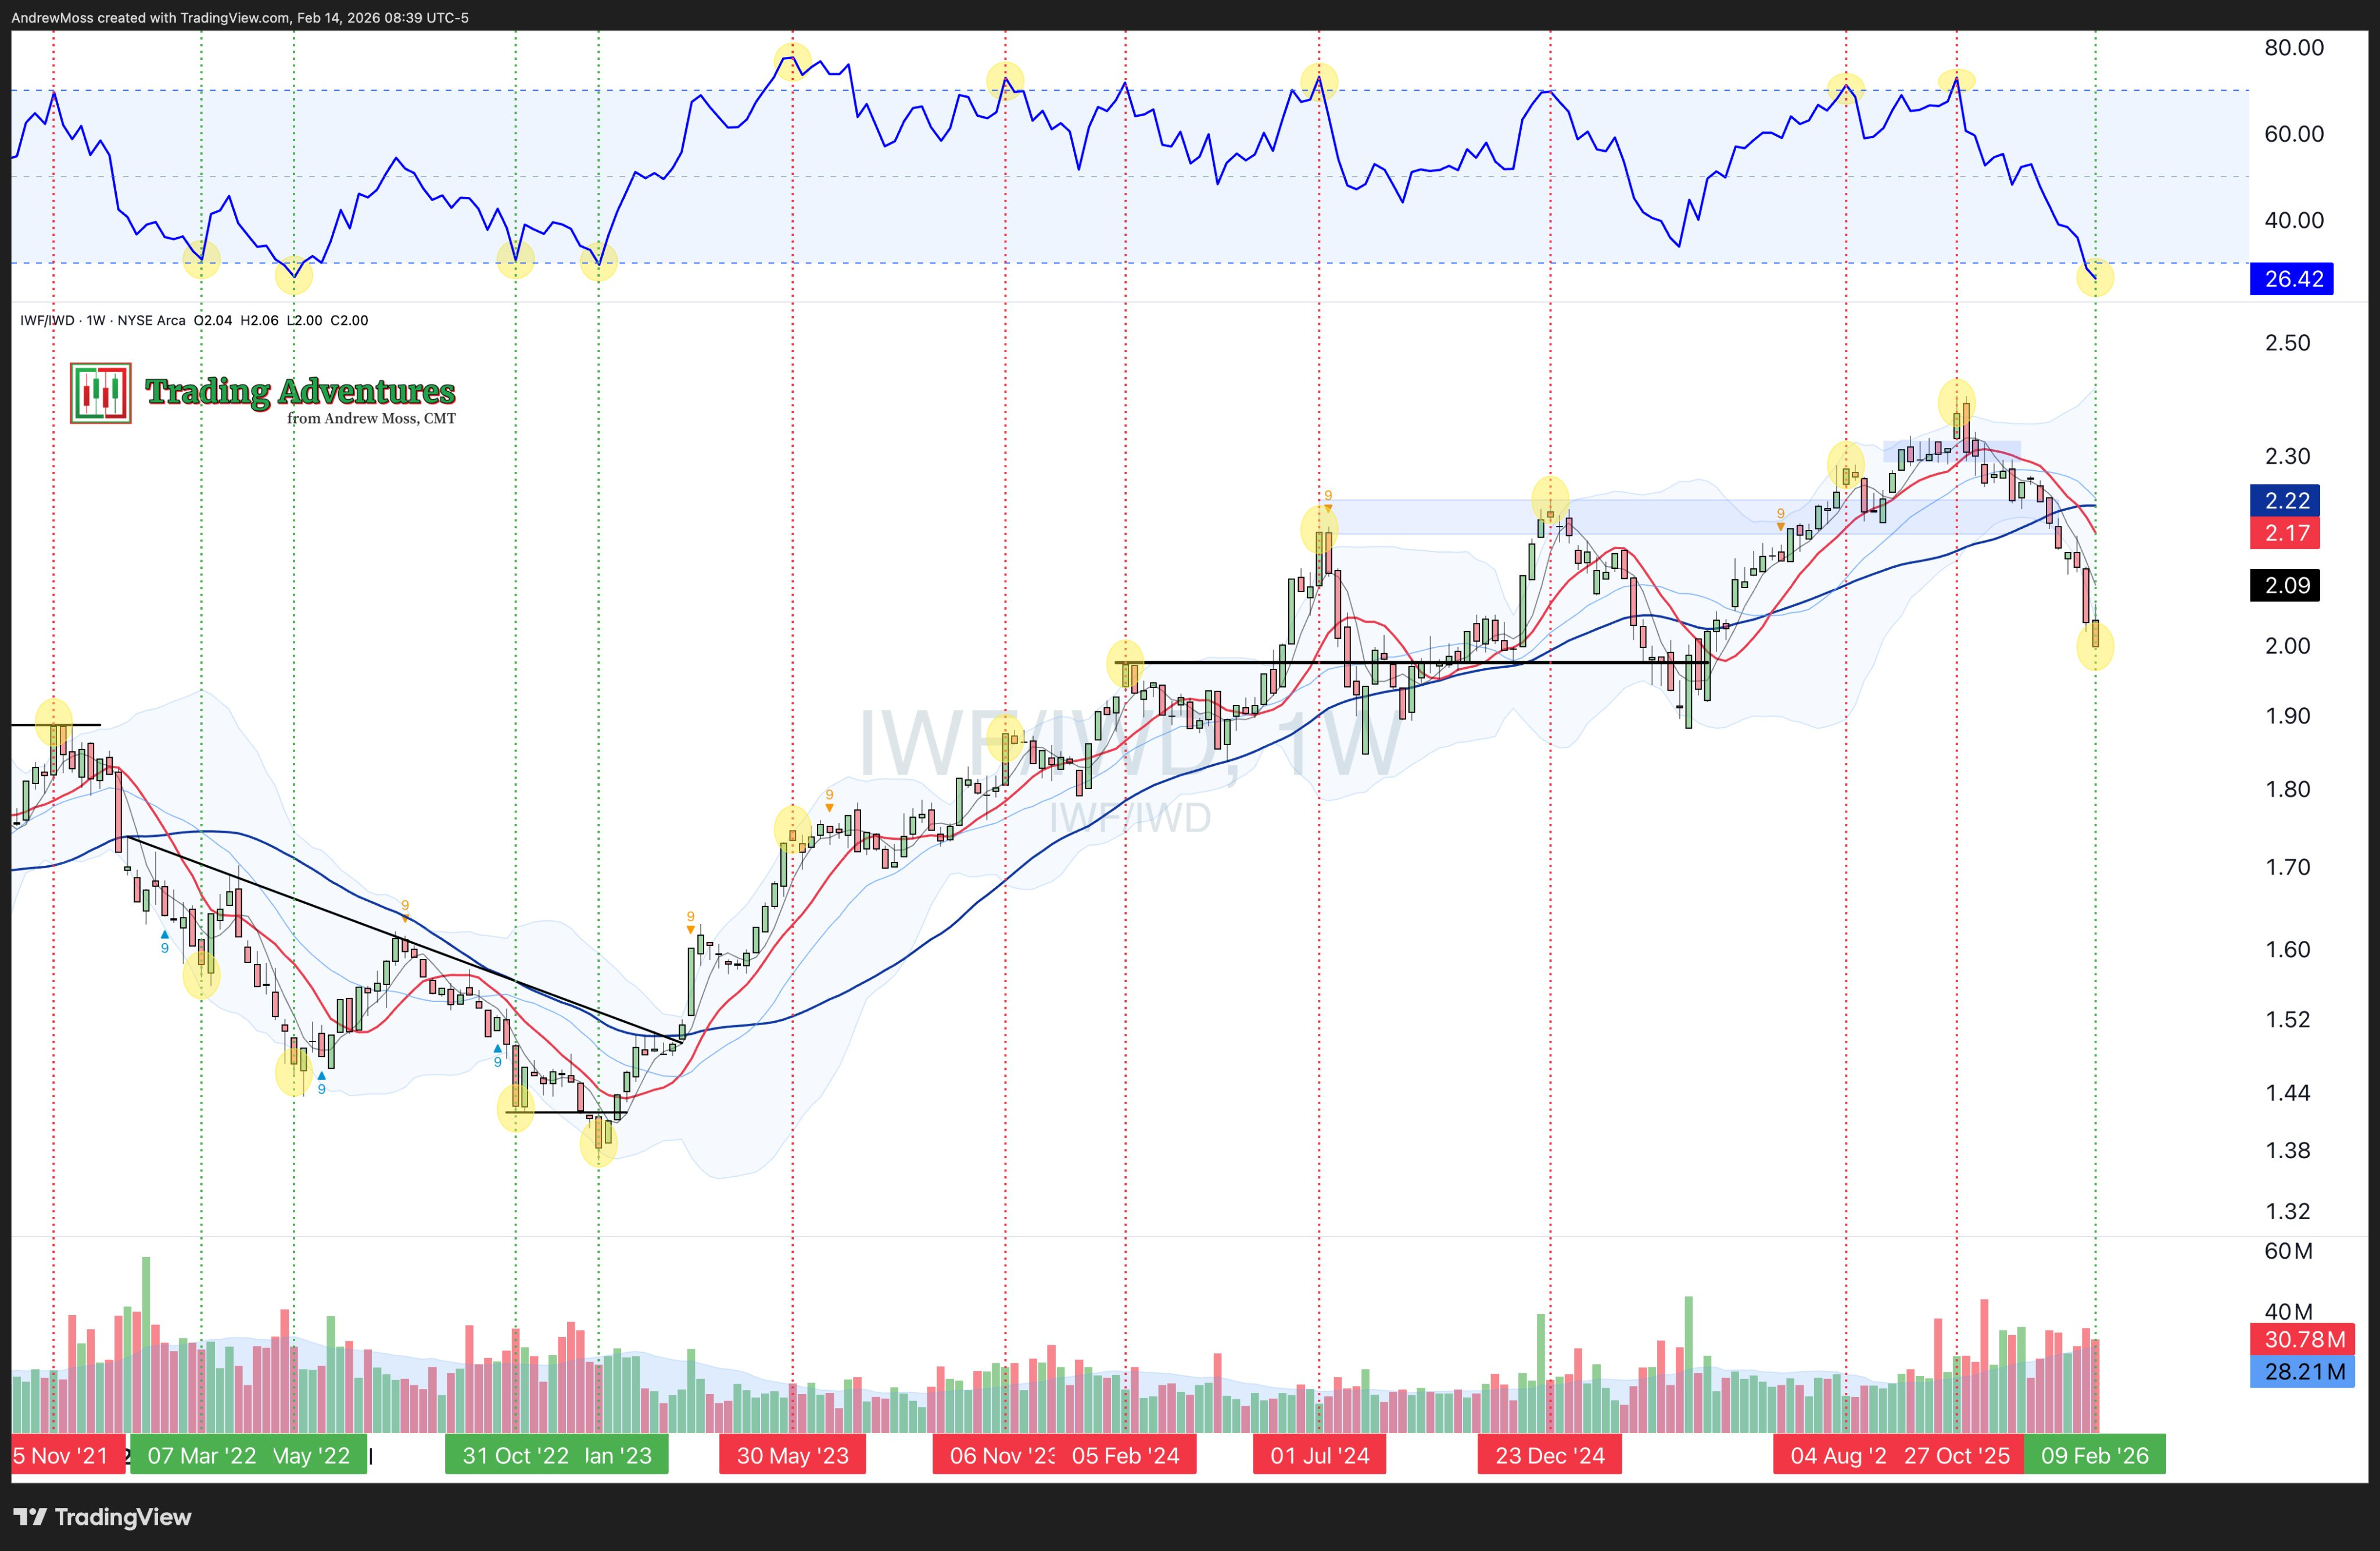Click the light blue 28.21M volume average label
The height and width of the screenshot is (1551, 2380).
[x=2303, y=1371]
